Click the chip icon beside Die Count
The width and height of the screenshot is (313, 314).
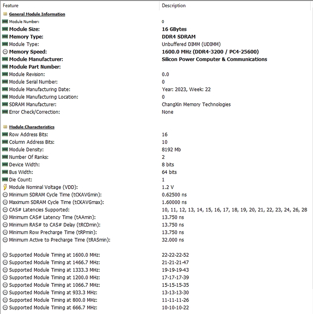click(x=5, y=180)
